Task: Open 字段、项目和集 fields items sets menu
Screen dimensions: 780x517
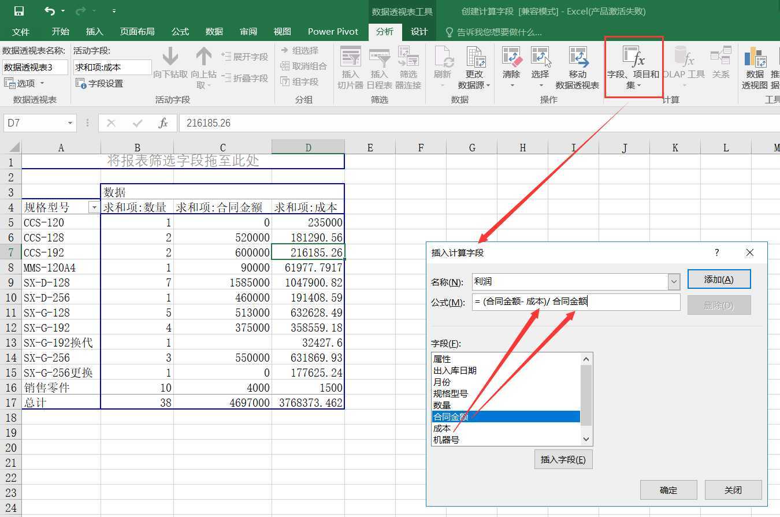Action: coord(633,67)
